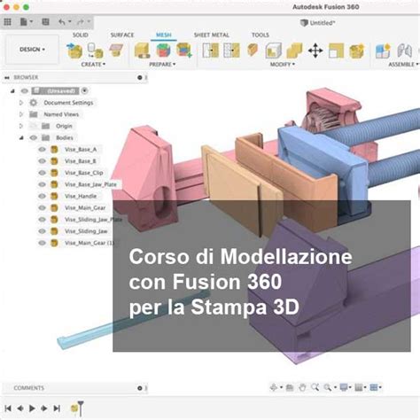The height and width of the screenshot is (420, 420).
Task: Open the CREATE dropdown menu
Action: 93,64
